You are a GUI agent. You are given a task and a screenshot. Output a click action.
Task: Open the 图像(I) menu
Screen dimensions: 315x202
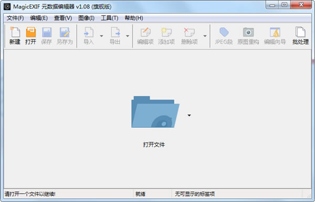click(87, 18)
